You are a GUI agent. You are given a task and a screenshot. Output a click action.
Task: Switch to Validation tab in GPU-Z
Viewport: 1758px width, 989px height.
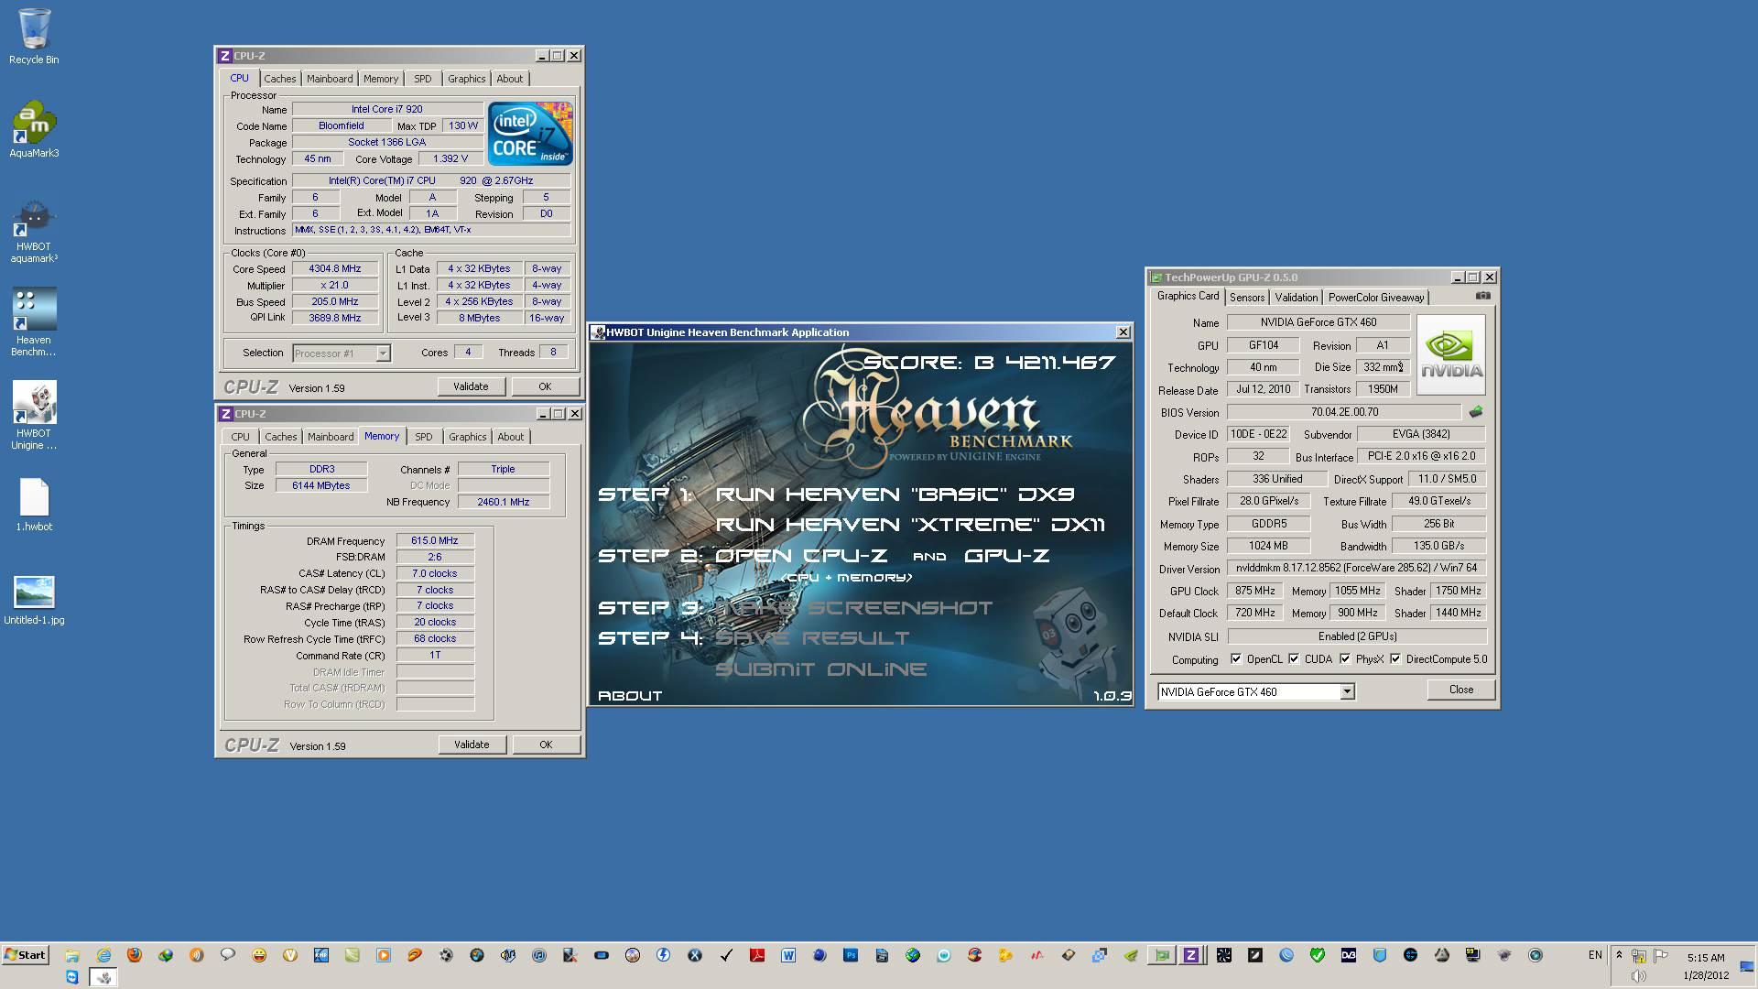[x=1297, y=298]
